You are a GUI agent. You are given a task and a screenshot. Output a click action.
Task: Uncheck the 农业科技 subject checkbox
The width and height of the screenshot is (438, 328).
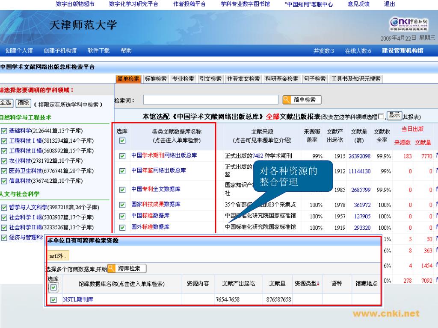(4, 161)
